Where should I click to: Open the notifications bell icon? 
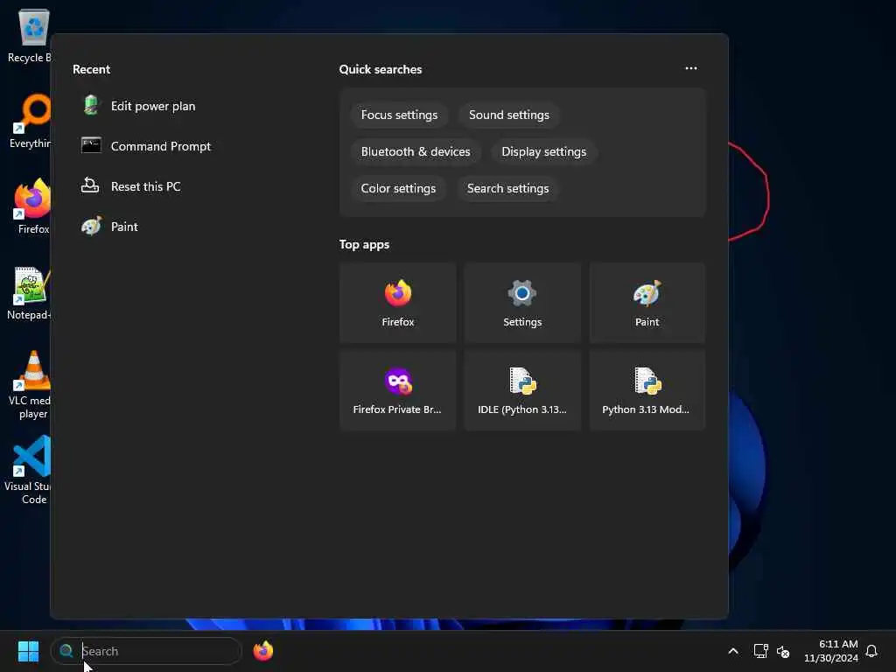tap(871, 651)
